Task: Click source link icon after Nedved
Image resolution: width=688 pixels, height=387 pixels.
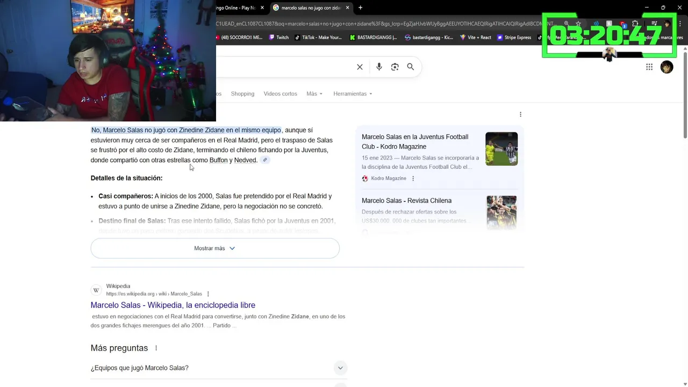Action: [x=265, y=160]
